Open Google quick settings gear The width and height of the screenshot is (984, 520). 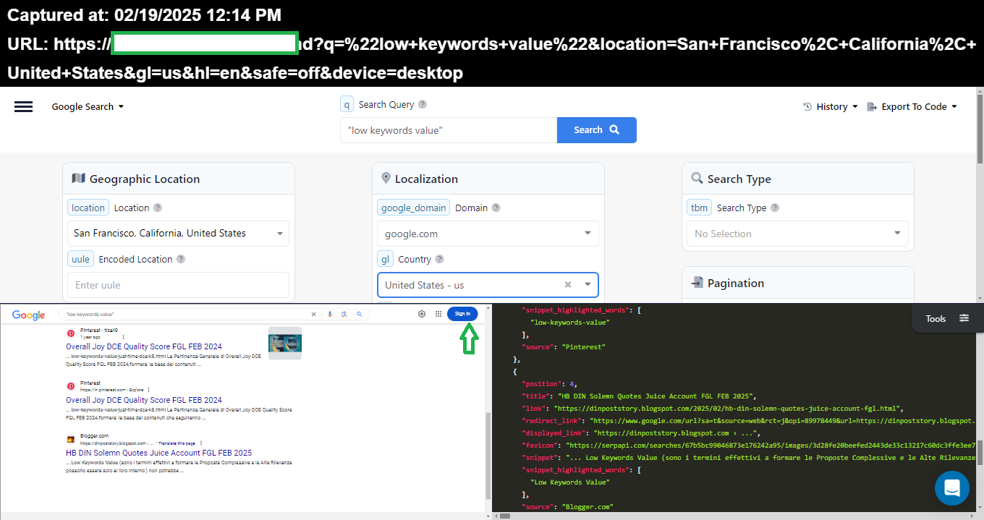point(422,314)
